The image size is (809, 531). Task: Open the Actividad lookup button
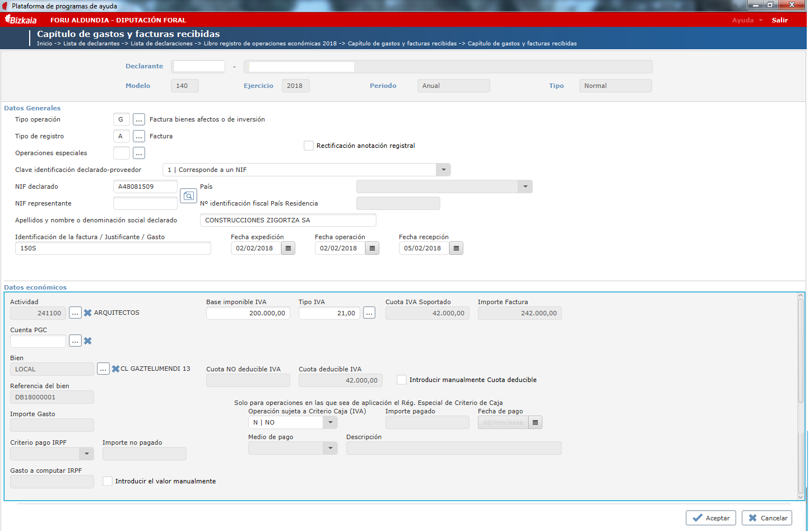75,313
